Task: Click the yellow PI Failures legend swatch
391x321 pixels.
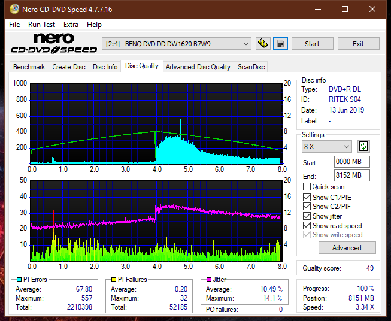Action: (114, 280)
